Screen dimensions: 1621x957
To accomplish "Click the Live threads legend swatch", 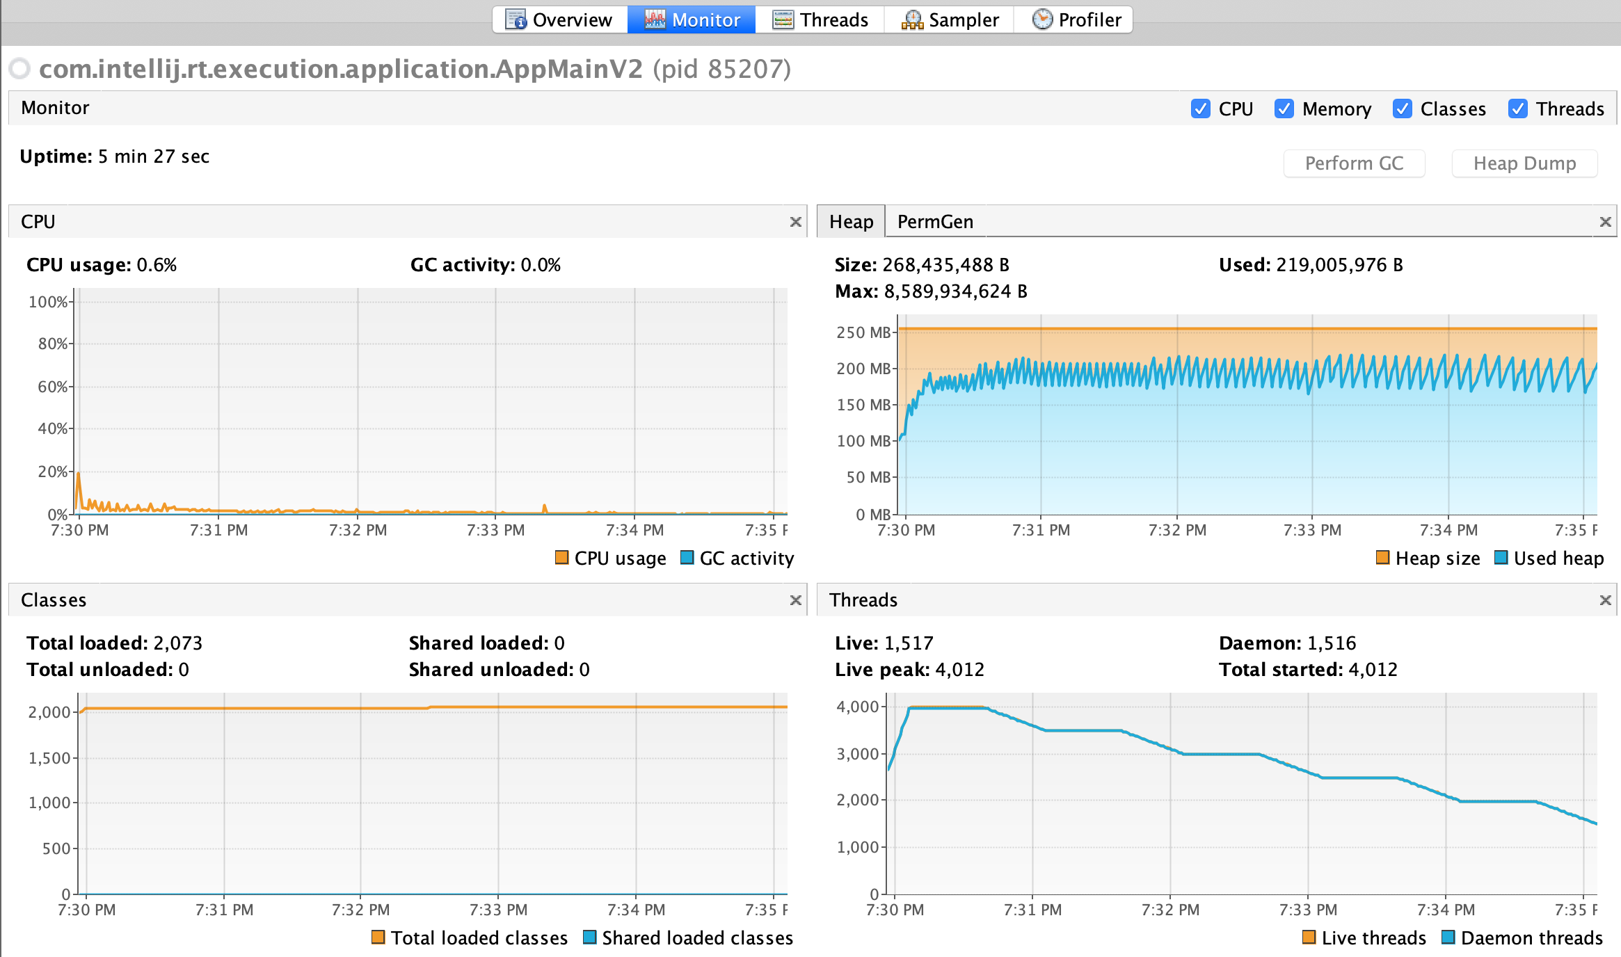I will click(1309, 938).
